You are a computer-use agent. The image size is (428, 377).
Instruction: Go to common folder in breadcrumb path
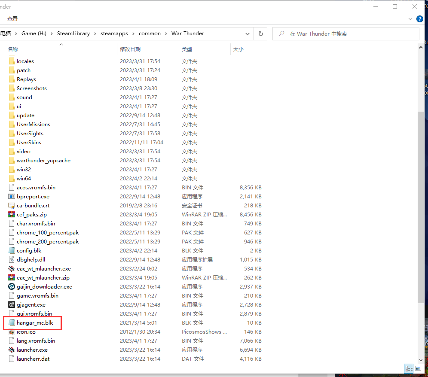click(150, 33)
